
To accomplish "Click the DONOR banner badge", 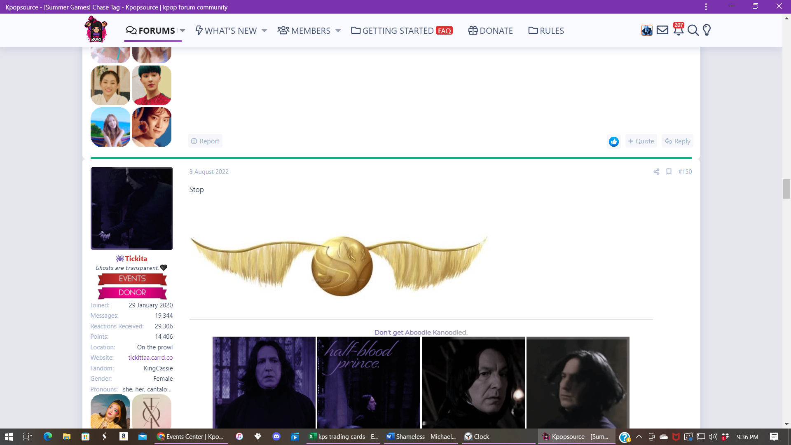I will [x=132, y=293].
